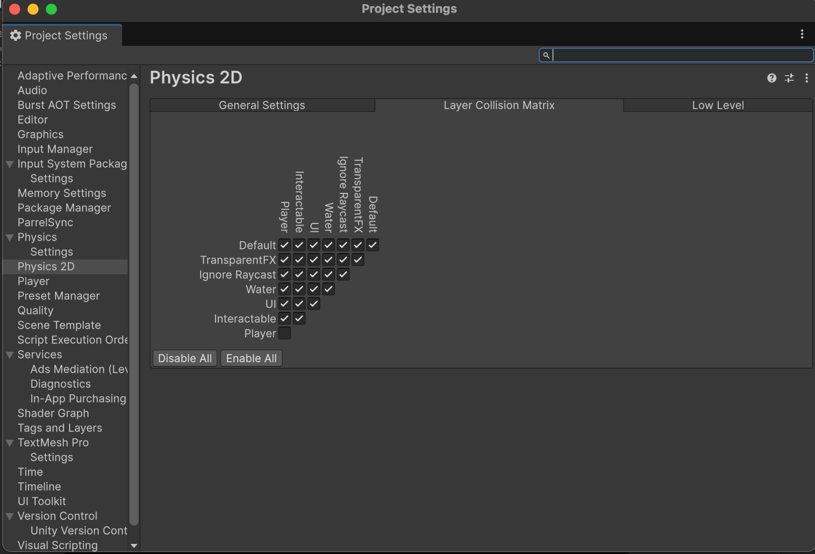Image resolution: width=815 pixels, height=554 pixels.
Task: Open the Physics 2D help documentation icon
Action: [x=772, y=78]
